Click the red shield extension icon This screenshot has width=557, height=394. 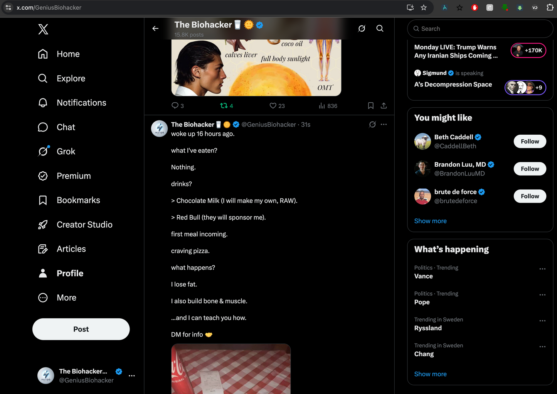pos(475,7)
